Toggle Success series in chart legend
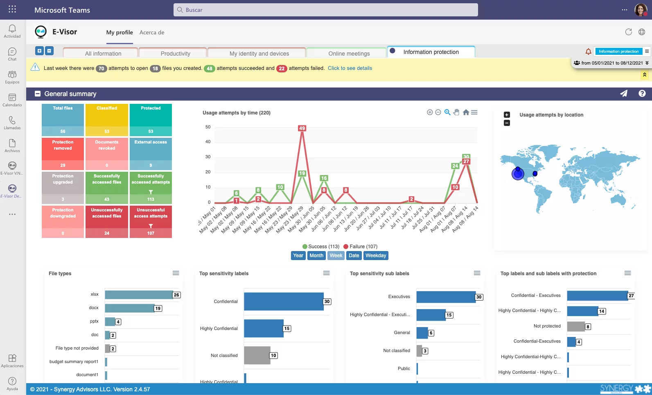This screenshot has height=395, width=652. click(321, 247)
